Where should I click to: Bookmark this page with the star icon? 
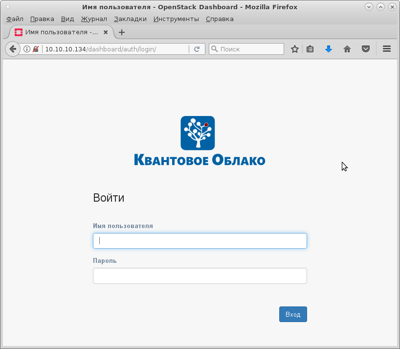point(295,49)
